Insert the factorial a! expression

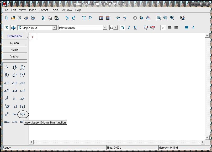coord(15,107)
